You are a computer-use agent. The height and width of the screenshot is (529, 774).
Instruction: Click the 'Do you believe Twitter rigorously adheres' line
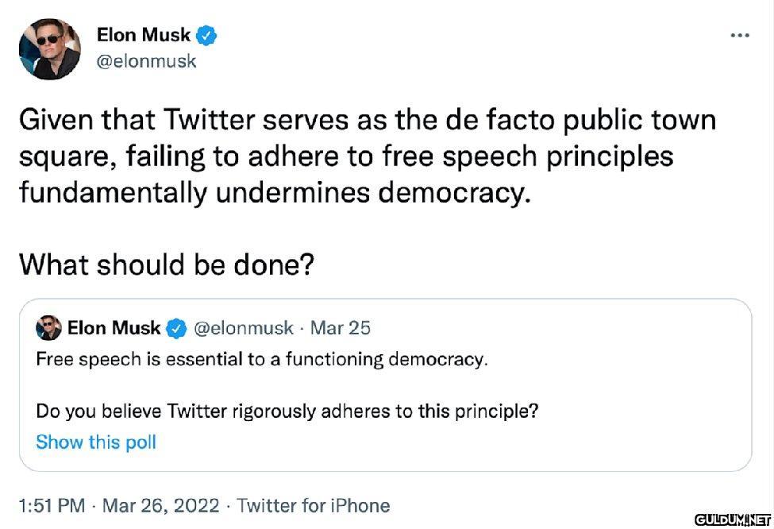287,411
